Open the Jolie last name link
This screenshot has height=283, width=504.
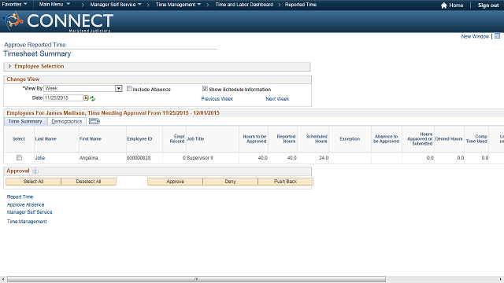(40, 157)
